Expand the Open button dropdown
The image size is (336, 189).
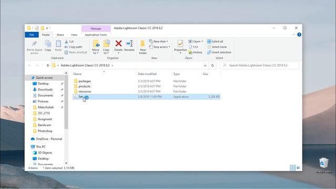tap(202, 41)
